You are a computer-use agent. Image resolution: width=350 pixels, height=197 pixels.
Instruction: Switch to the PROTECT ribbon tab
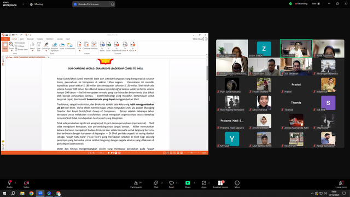pos(50,39)
